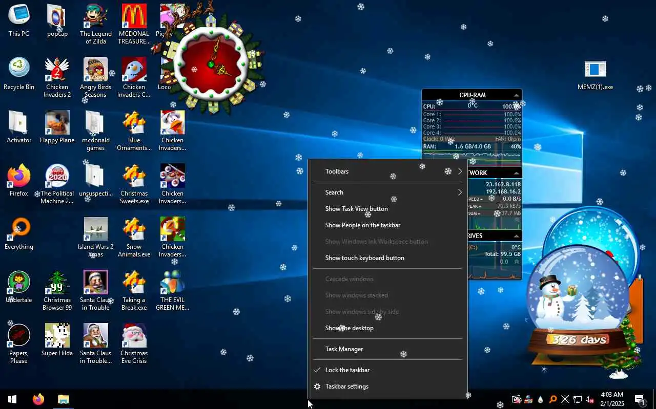Click the white asterisk tray icon

pyautogui.click(x=565, y=399)
